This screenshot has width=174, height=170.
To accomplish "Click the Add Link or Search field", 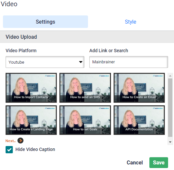I will (129, 62).
